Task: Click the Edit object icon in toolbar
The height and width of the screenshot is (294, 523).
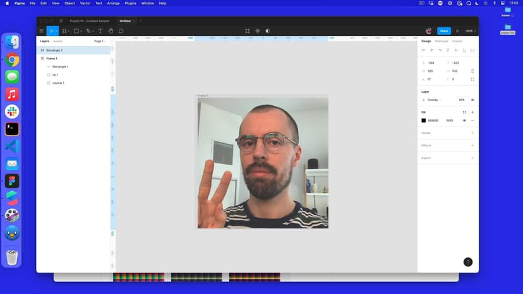Action: coord(247,31)
